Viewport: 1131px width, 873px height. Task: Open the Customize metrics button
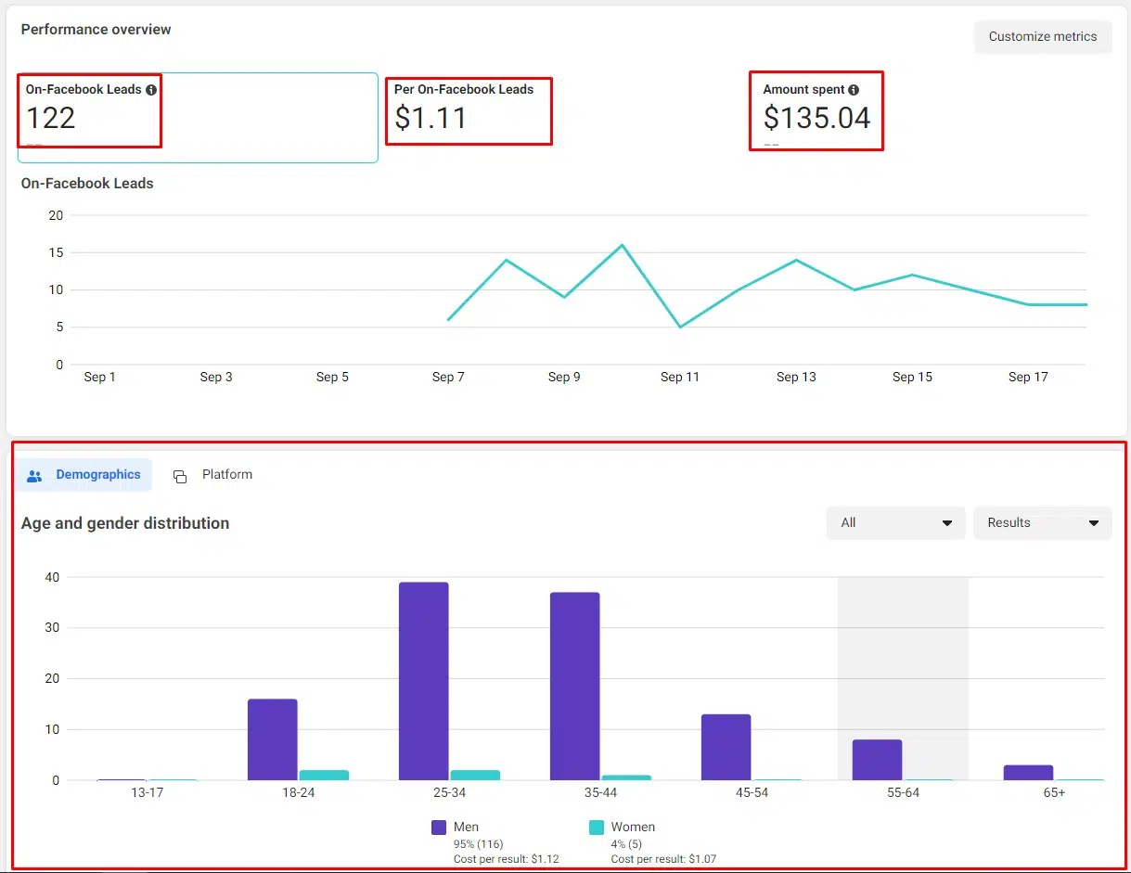click(x=1042, y=37)
